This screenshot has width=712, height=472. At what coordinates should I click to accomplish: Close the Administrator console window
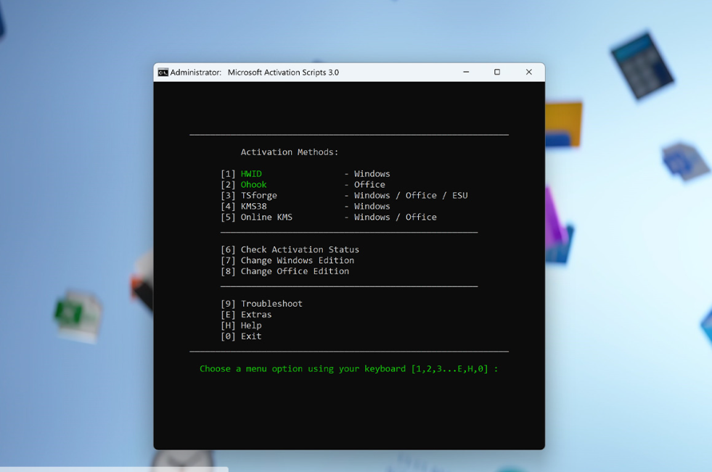coord(528,73)
